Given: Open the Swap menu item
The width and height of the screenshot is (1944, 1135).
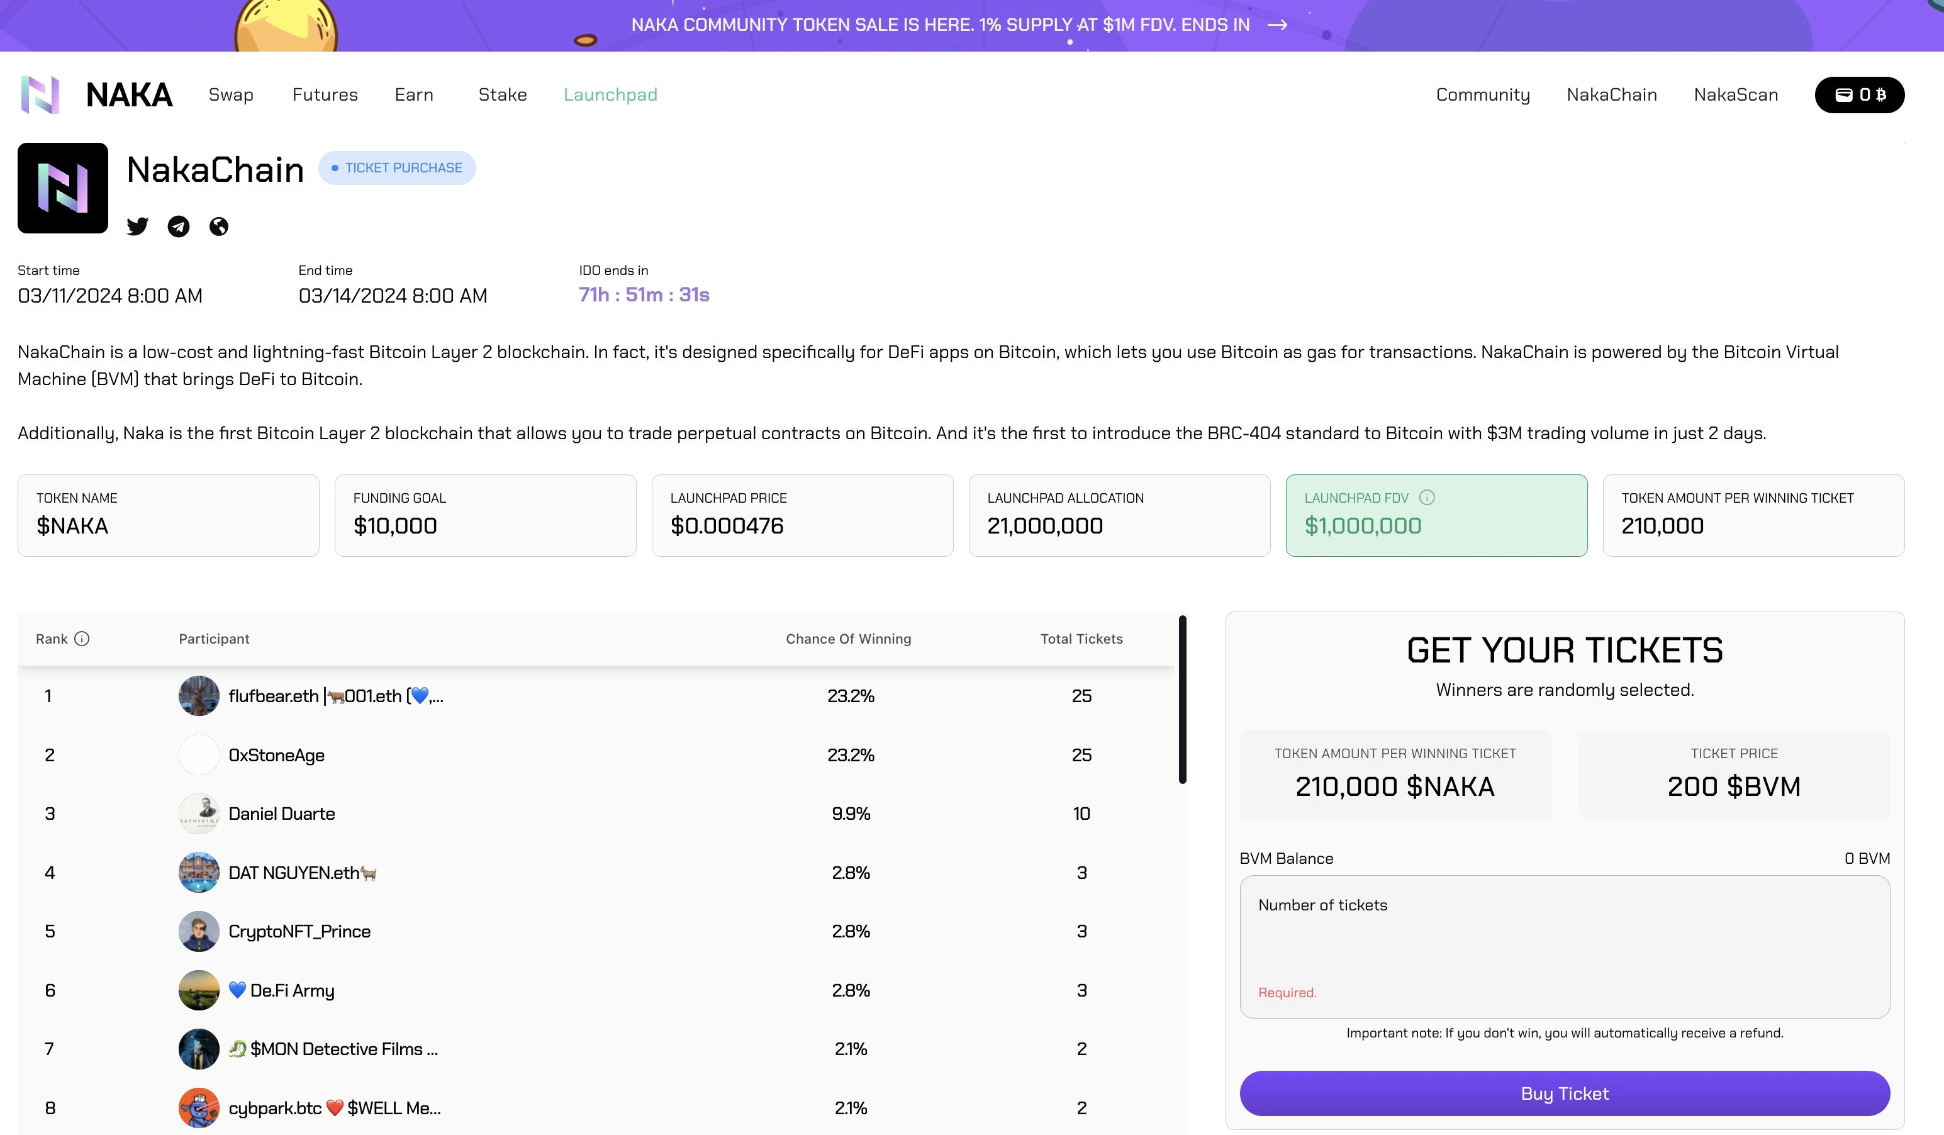Looking at the screenshot, I should click(x=231, y=95).
